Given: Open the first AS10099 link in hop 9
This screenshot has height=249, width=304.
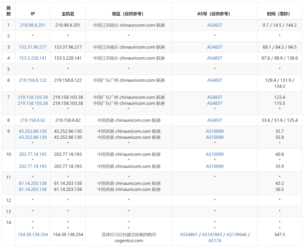Looking at the screenshot, I should coord(214,131).
